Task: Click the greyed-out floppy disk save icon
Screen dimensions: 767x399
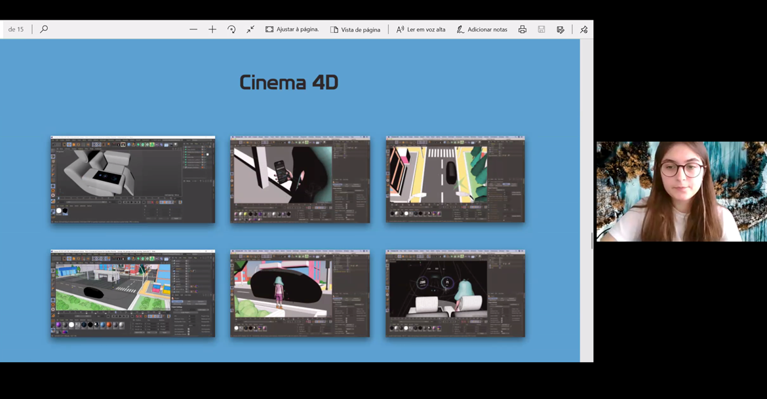Action: (541, 29)
